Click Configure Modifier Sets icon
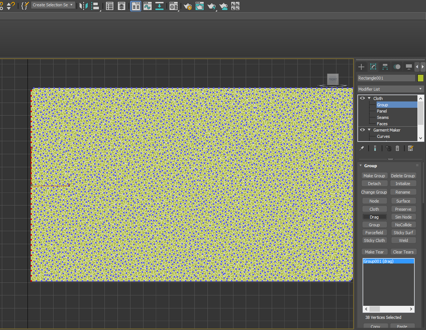Screen dimensions: 426x330 pos(410,148)
